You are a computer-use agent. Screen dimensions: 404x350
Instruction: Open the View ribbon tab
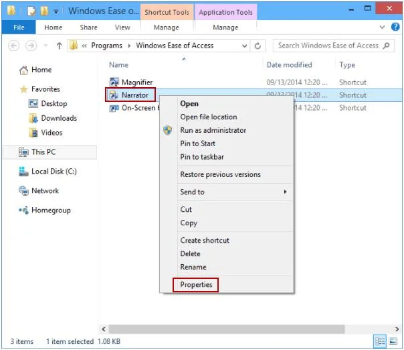(x=122, y=27)
